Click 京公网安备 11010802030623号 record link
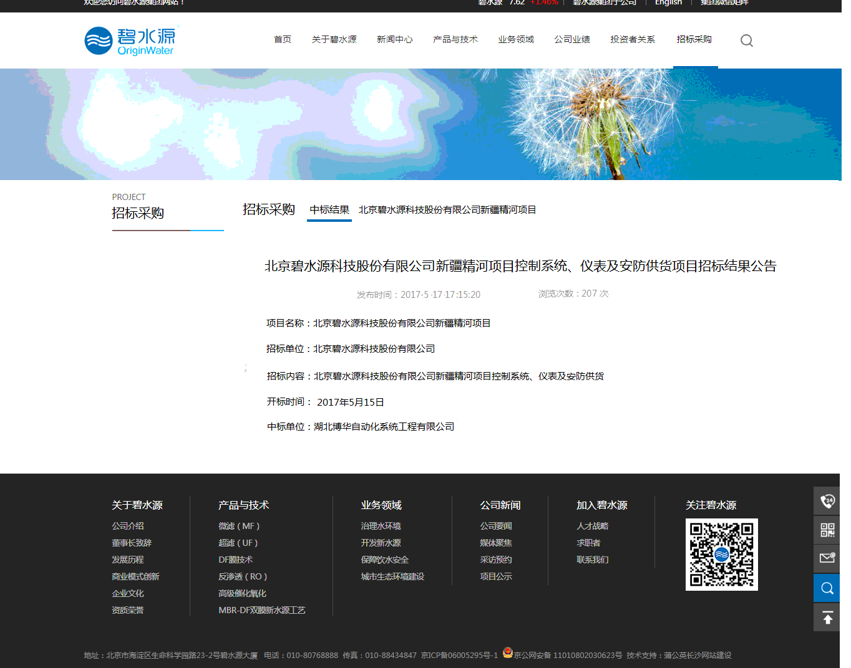The image size is (851, 668). pyautogui.click(x=568, y=655)
